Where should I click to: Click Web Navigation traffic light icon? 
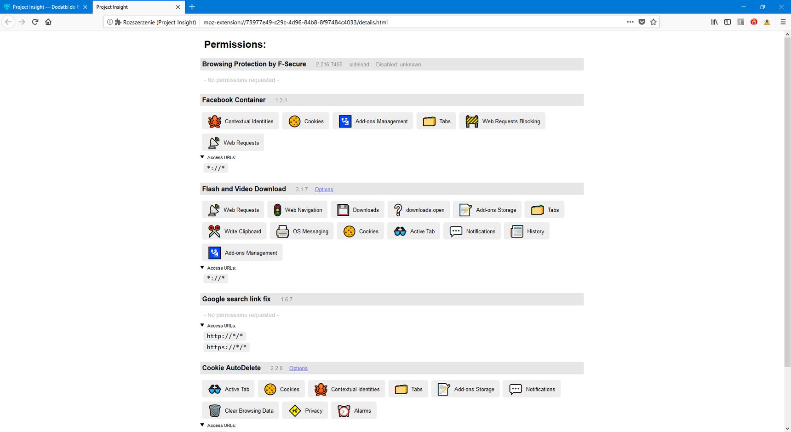pos(277,210)
